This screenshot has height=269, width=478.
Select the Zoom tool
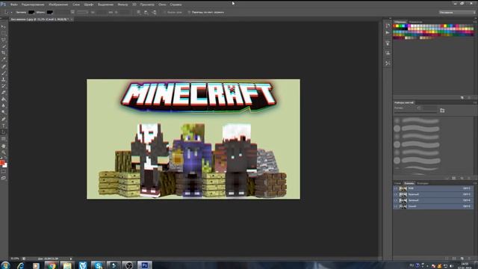coord(3,152)
